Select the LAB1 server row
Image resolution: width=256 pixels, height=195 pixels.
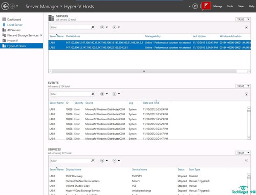click(150, 42)
